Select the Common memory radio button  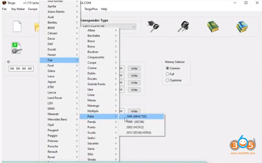[168, 68]
